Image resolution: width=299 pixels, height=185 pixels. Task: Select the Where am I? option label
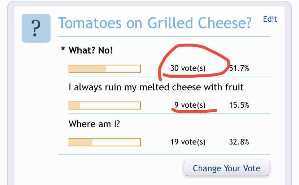point(94,124)
